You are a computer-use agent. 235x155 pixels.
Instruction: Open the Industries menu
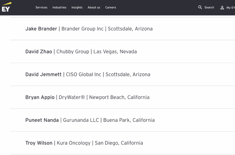coord(59,8)
